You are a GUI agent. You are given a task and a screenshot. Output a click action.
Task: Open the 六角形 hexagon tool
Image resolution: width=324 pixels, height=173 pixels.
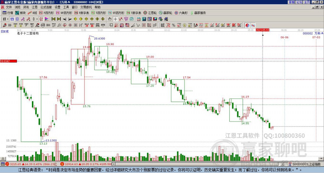[x=181, y=13]
